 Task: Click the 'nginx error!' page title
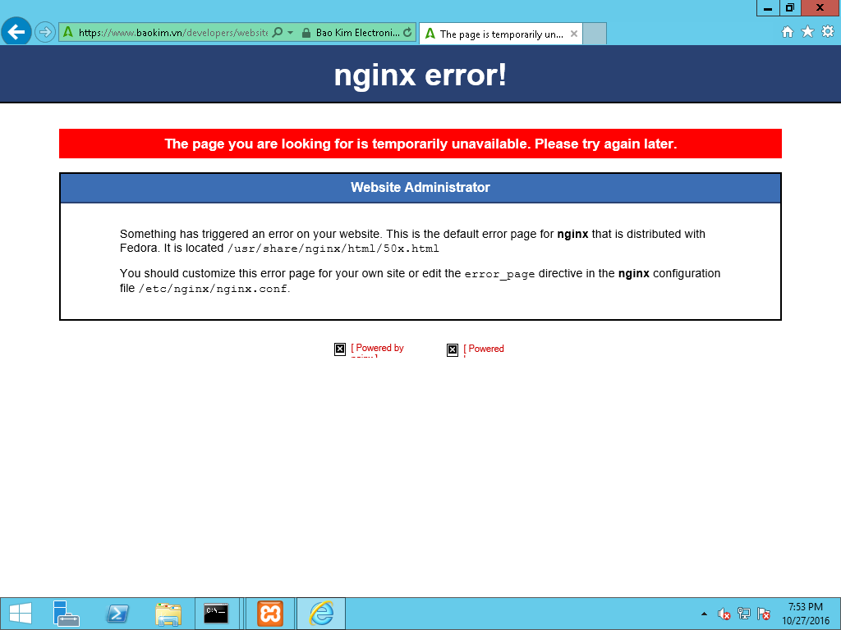(420, 75)
